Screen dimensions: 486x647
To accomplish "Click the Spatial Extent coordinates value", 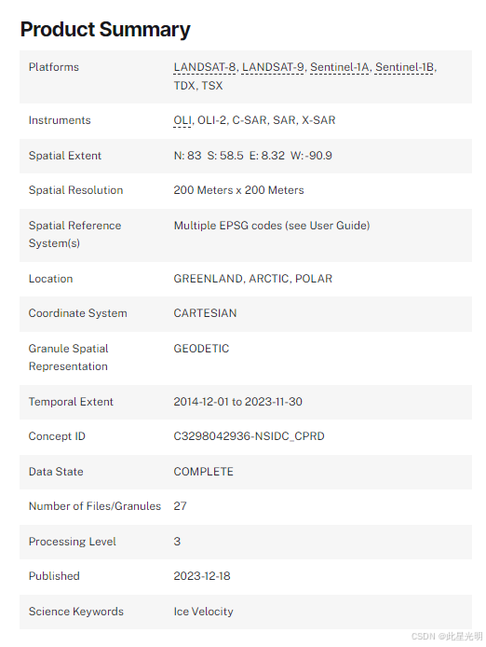I will (x=252, y=156).
